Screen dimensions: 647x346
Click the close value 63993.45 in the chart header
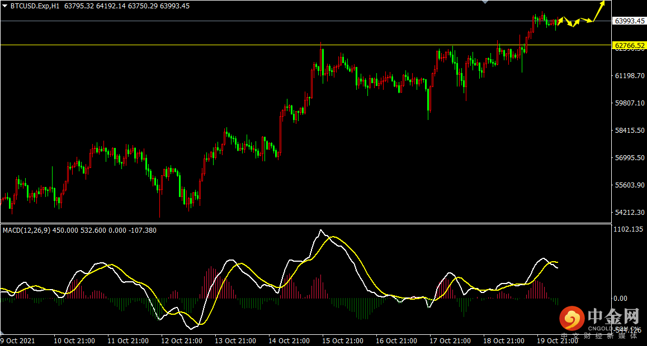coord(176,6)
